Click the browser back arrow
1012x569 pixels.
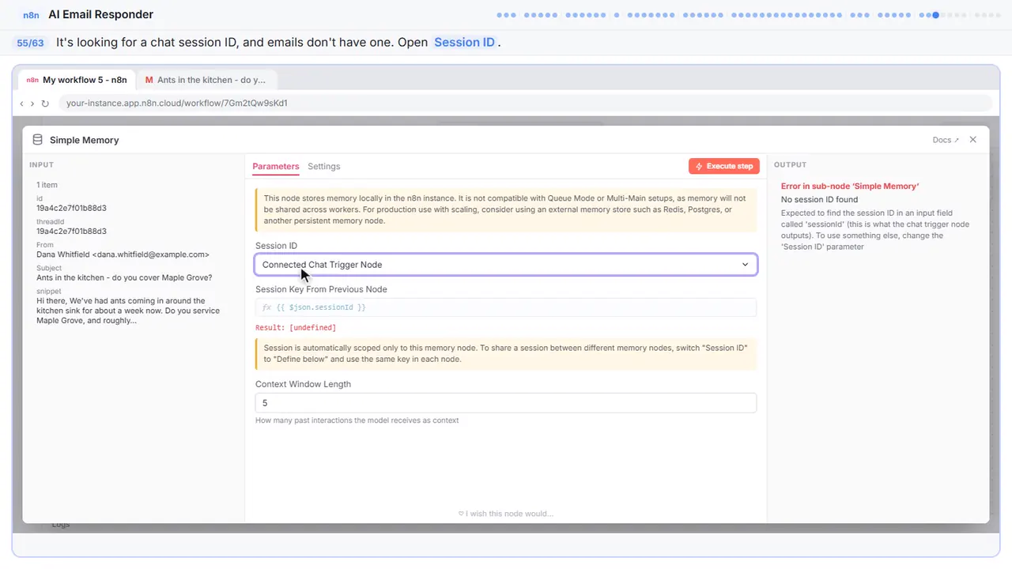click(22, 104)
